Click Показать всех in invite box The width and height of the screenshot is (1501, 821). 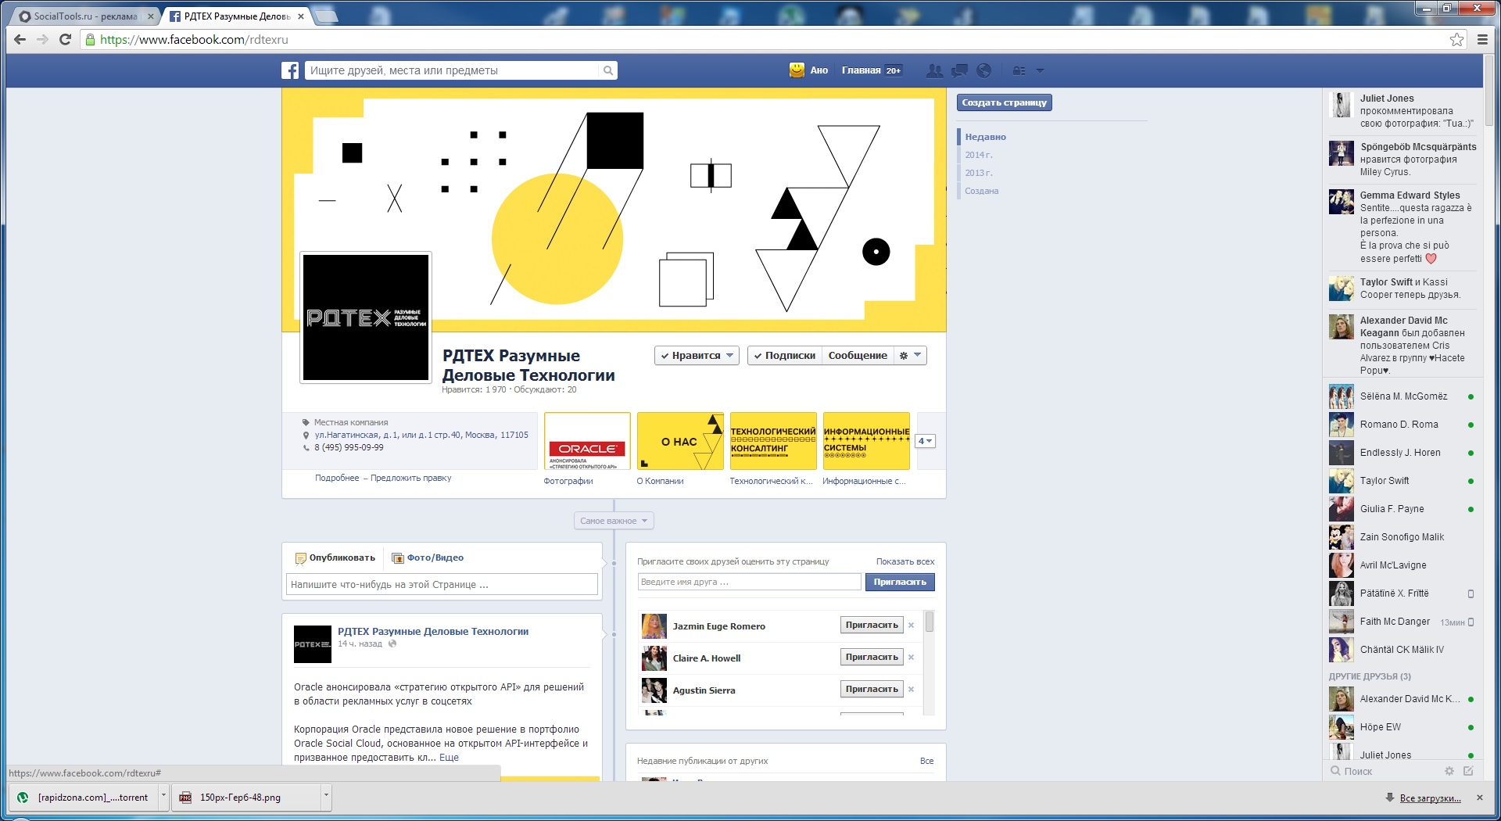[905, 561]
